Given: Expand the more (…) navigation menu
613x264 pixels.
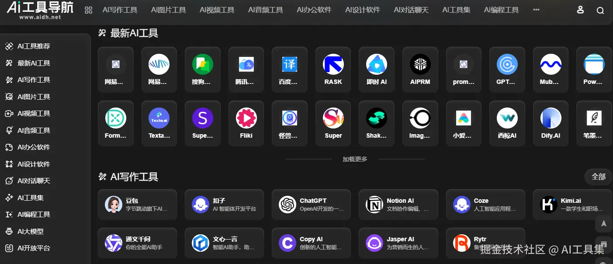Looking at the screenshot, I should (536, 10).
